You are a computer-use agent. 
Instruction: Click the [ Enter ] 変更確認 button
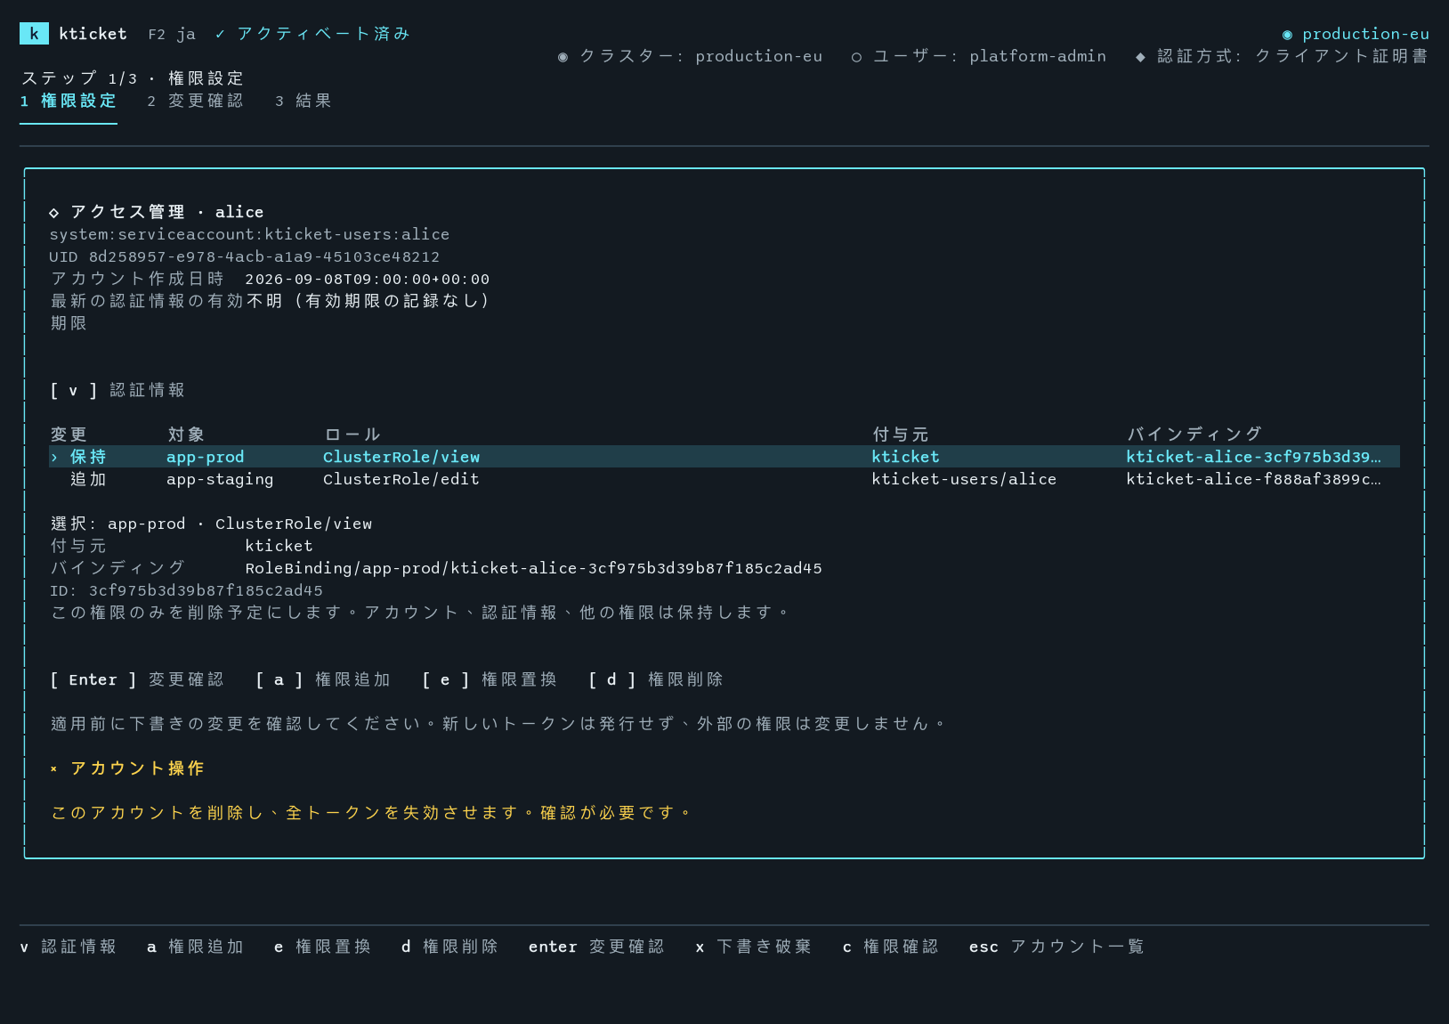[137, 679]
